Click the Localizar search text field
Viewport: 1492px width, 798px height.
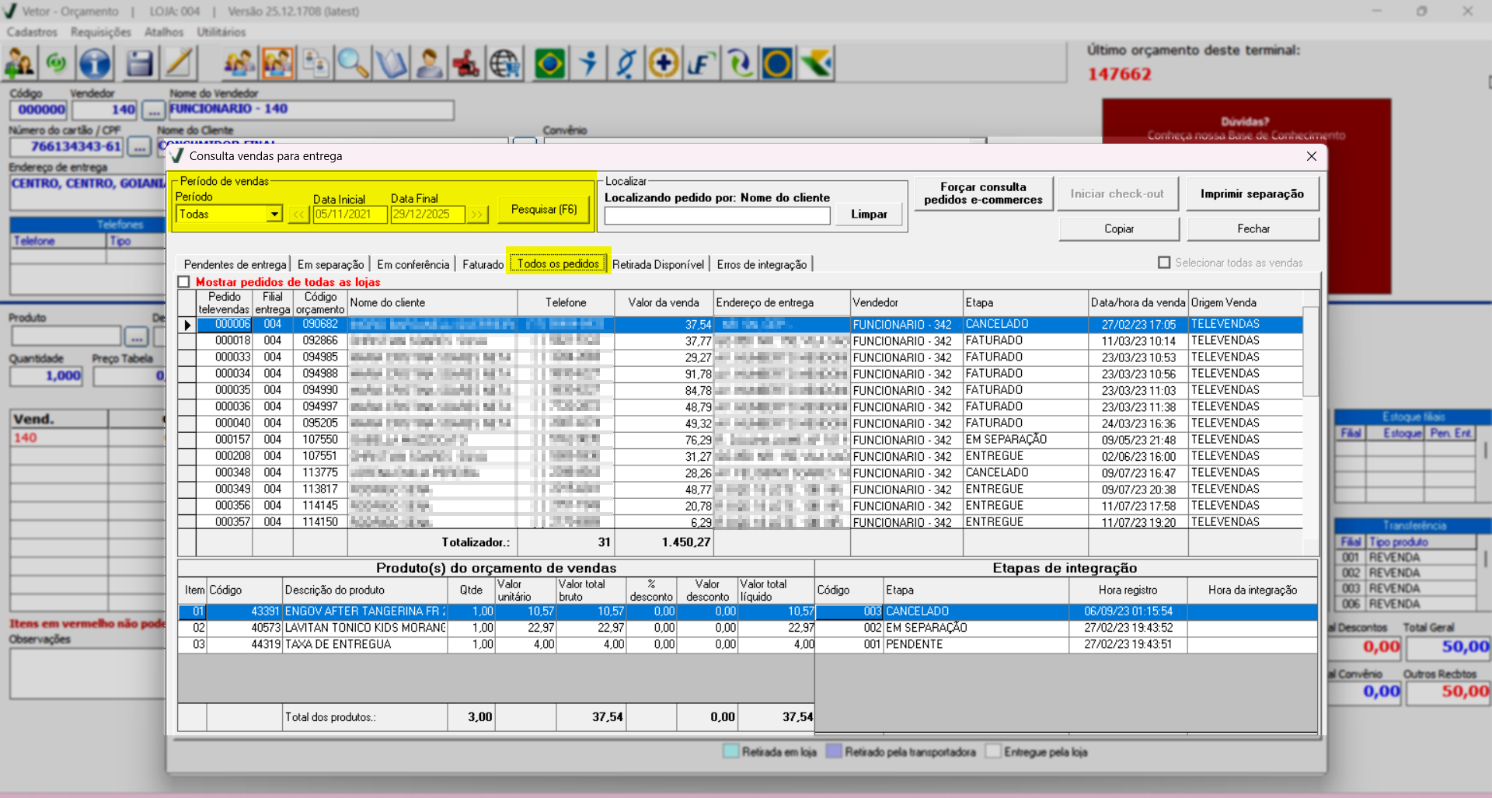(716, 216)
